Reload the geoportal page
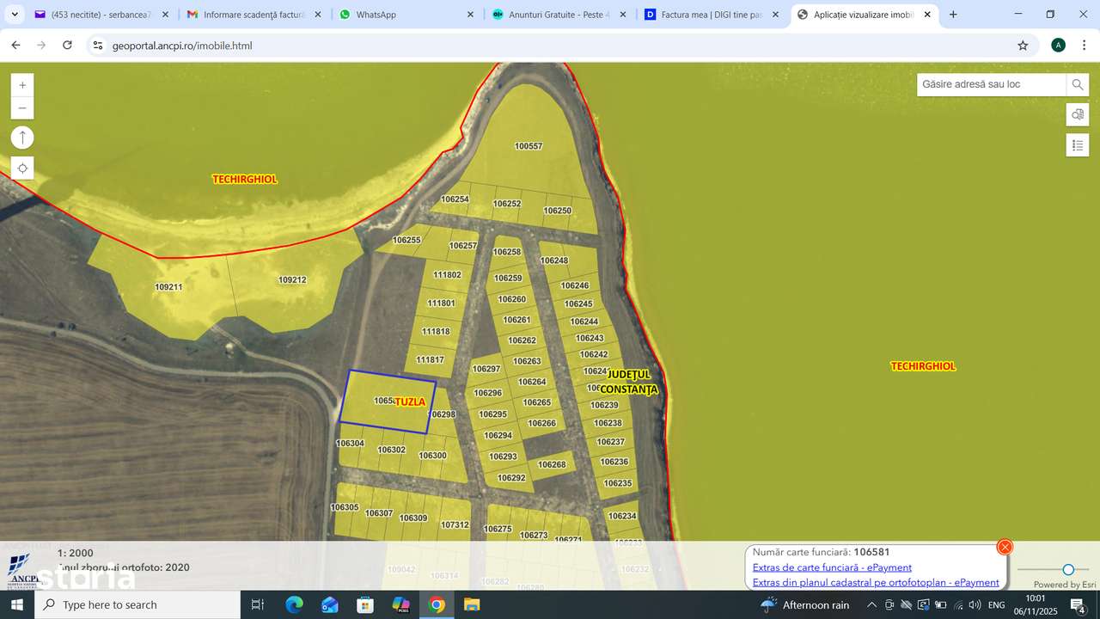1100x619 pixels. click(67, 46)
